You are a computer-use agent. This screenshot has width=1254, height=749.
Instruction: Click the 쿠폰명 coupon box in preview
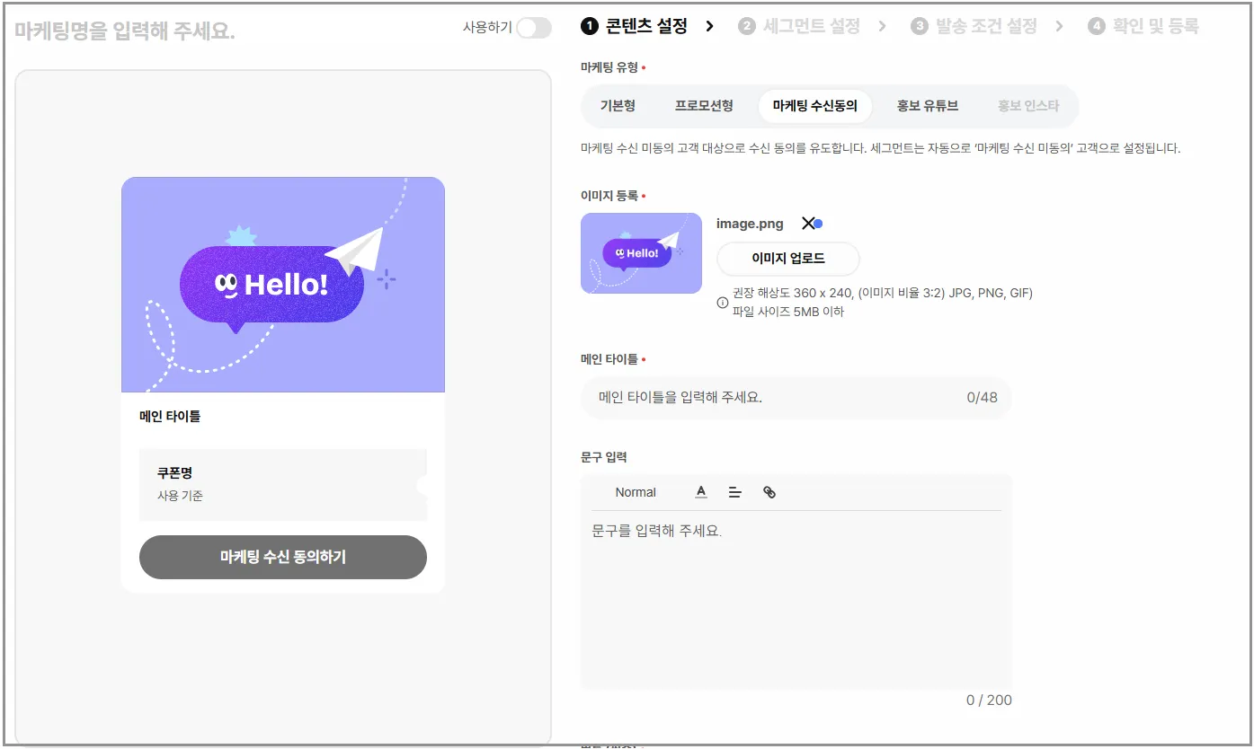pyautogui.click(x=283, y=485)
